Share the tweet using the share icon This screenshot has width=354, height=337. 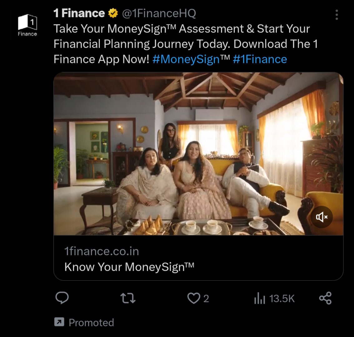[325, 298]
